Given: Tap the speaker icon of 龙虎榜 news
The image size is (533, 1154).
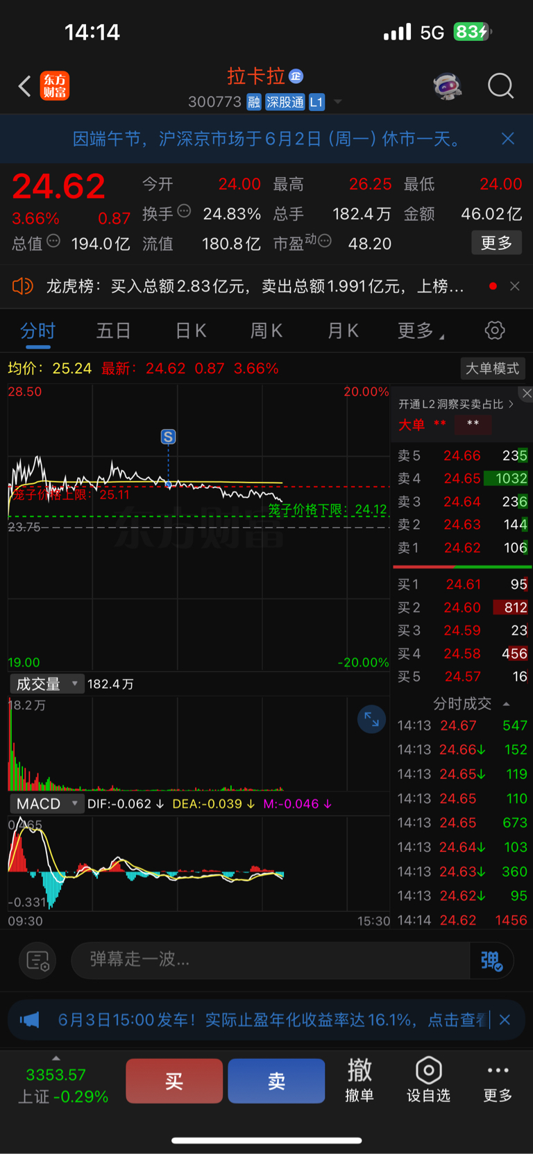Looking at the screenshot, I should [x=23, y=286].
